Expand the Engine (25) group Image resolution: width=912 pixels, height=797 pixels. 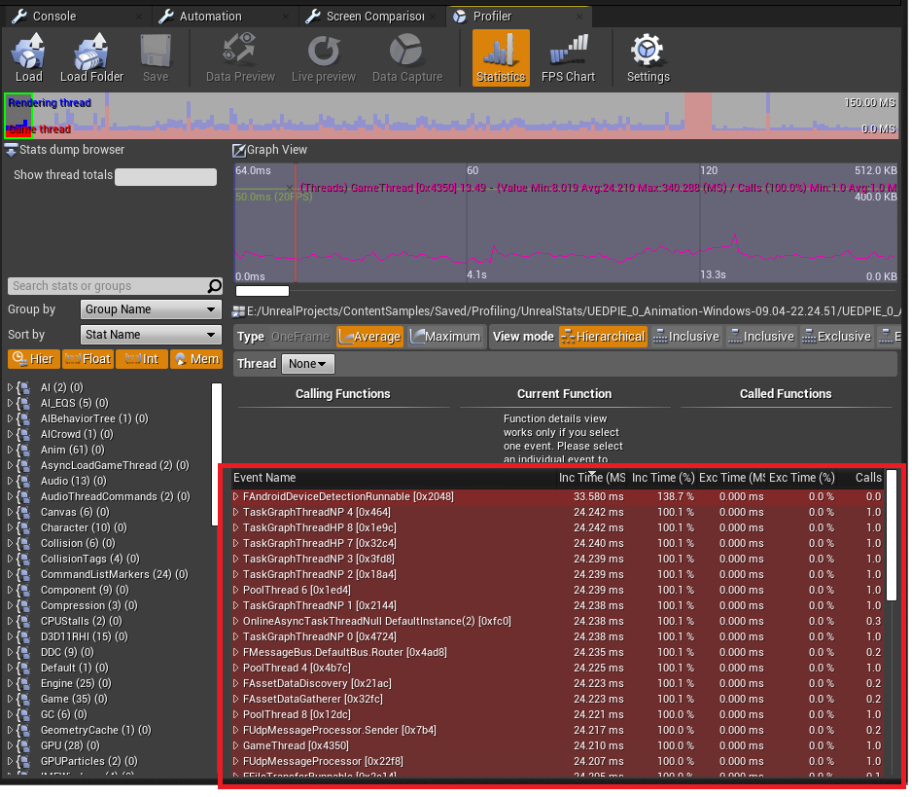[10, 684]
